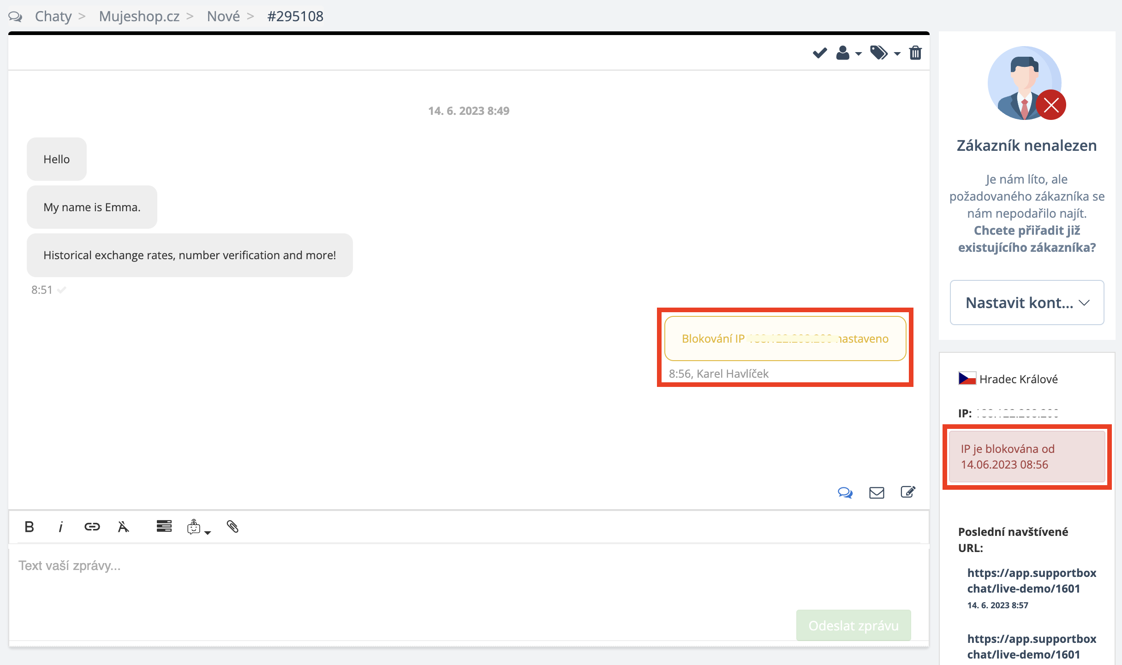Navigate to Mujeshop.cz breadcrumb
The image size is (1122, 665).
coord(139,16)
